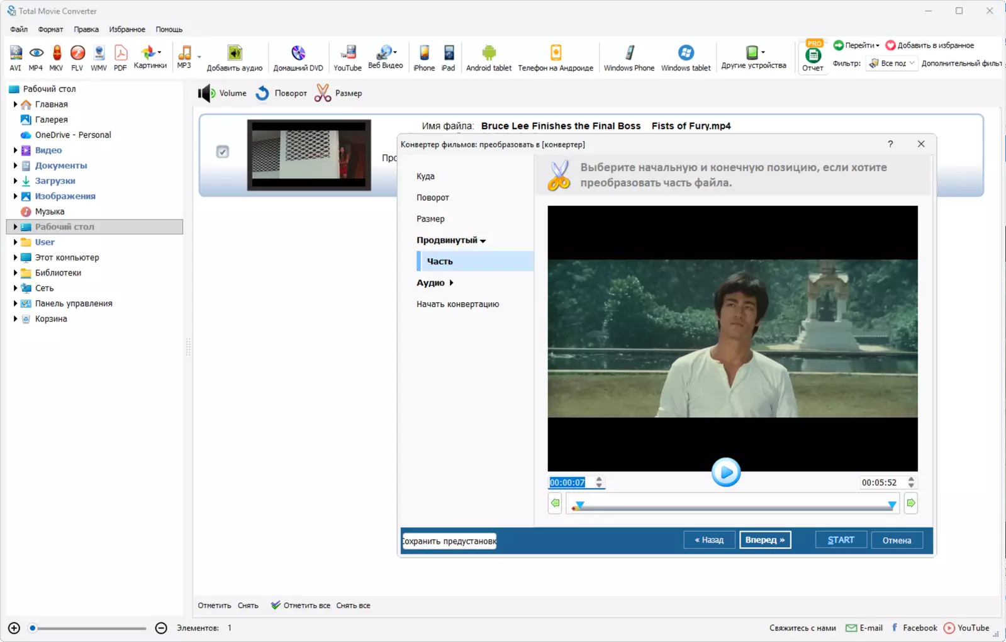This screenshot has height=642, width=1006.
Task: Toggle the video file checkbox
Action: pos(223,152)
